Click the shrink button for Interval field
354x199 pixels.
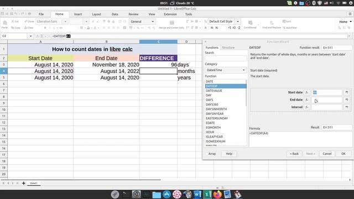pyautogui.click(x=347, y=107)
